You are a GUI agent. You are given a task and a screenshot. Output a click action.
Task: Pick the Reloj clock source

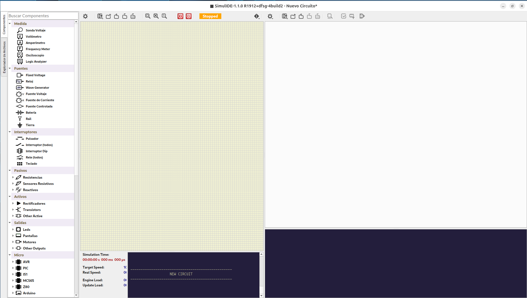click(29, 81)
